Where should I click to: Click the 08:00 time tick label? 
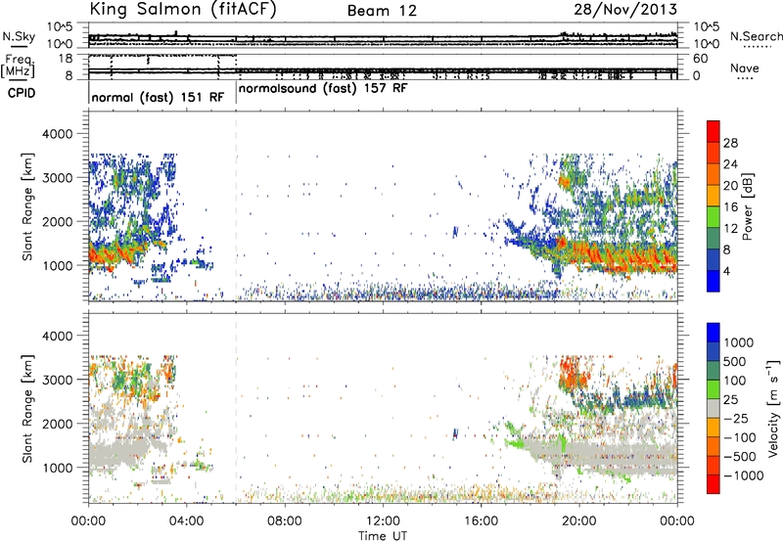(x=285, y=521)
